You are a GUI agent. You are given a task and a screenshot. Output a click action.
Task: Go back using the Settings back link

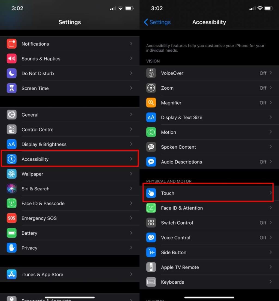[157, 22]
